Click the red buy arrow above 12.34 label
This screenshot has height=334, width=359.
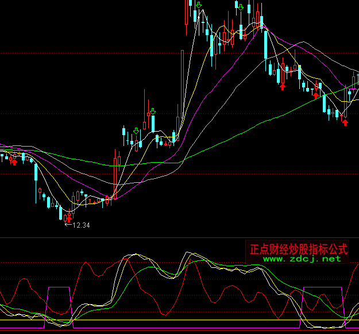pyautogui.click(x=70, y=217)
